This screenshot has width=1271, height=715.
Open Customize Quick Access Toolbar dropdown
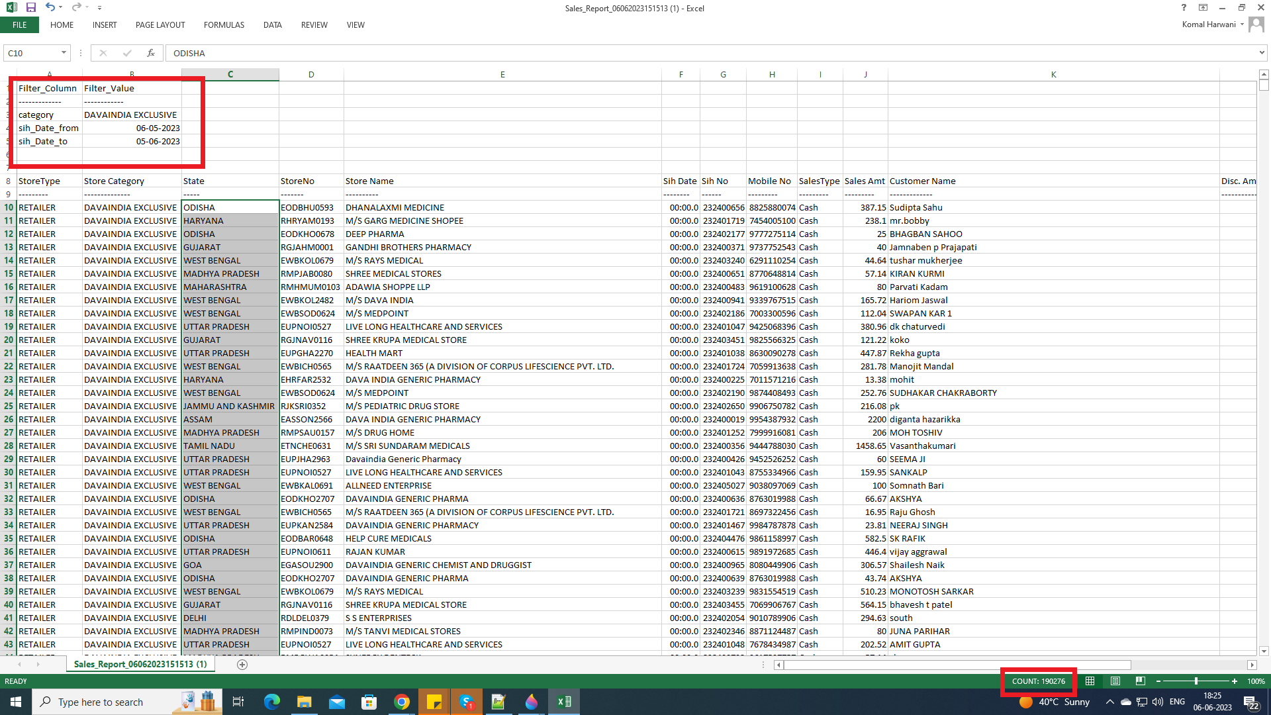pos(99,8)
